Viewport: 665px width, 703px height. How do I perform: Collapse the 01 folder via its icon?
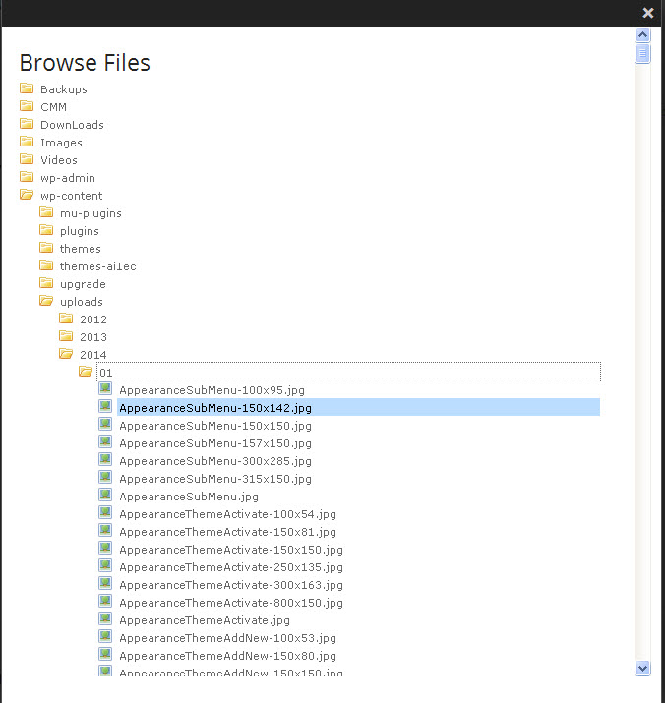[86, 372]
